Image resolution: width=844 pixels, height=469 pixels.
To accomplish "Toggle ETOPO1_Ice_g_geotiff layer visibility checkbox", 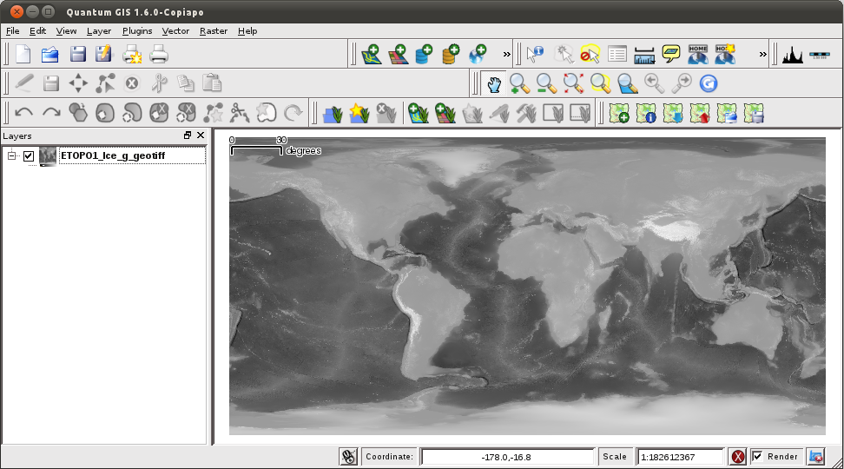I will click(x=29, y=156).
